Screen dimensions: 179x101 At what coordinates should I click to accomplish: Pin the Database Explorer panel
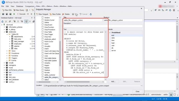[32, 18]
